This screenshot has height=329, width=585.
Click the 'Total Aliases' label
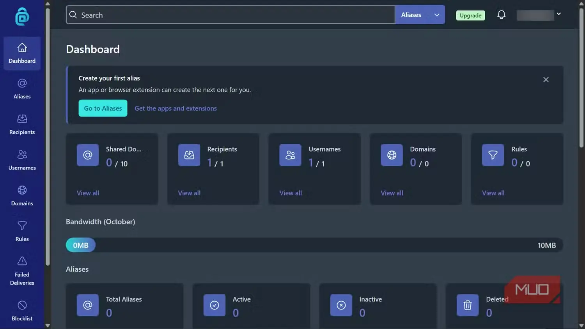click(x=124, y=299)
